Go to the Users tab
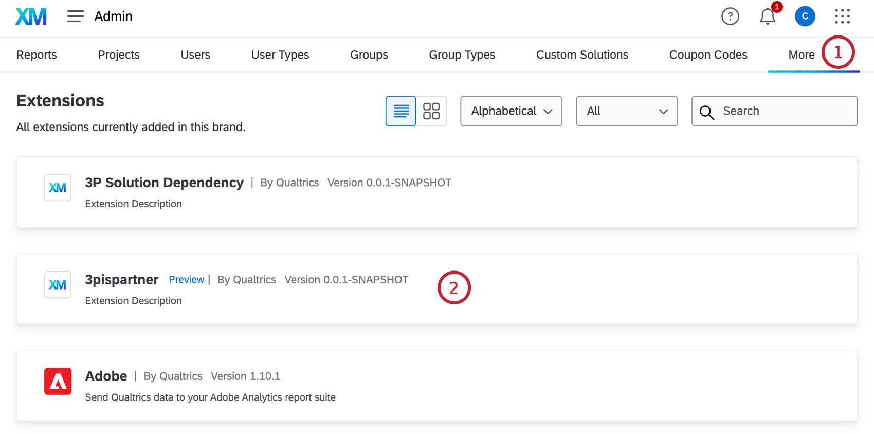This screenshot has width=874, height=434. tap(195, 55)
